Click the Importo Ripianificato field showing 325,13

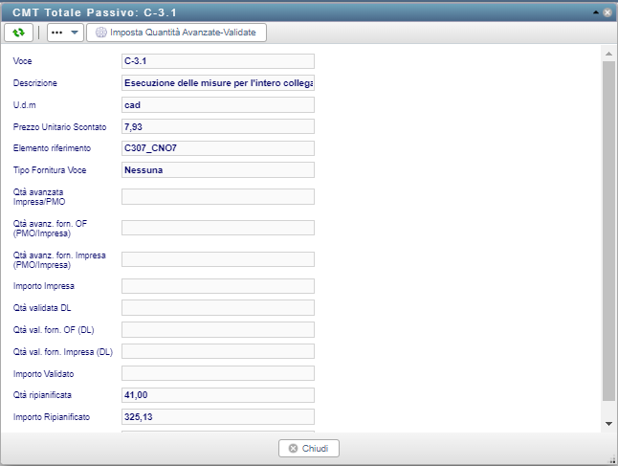point(218,417)
